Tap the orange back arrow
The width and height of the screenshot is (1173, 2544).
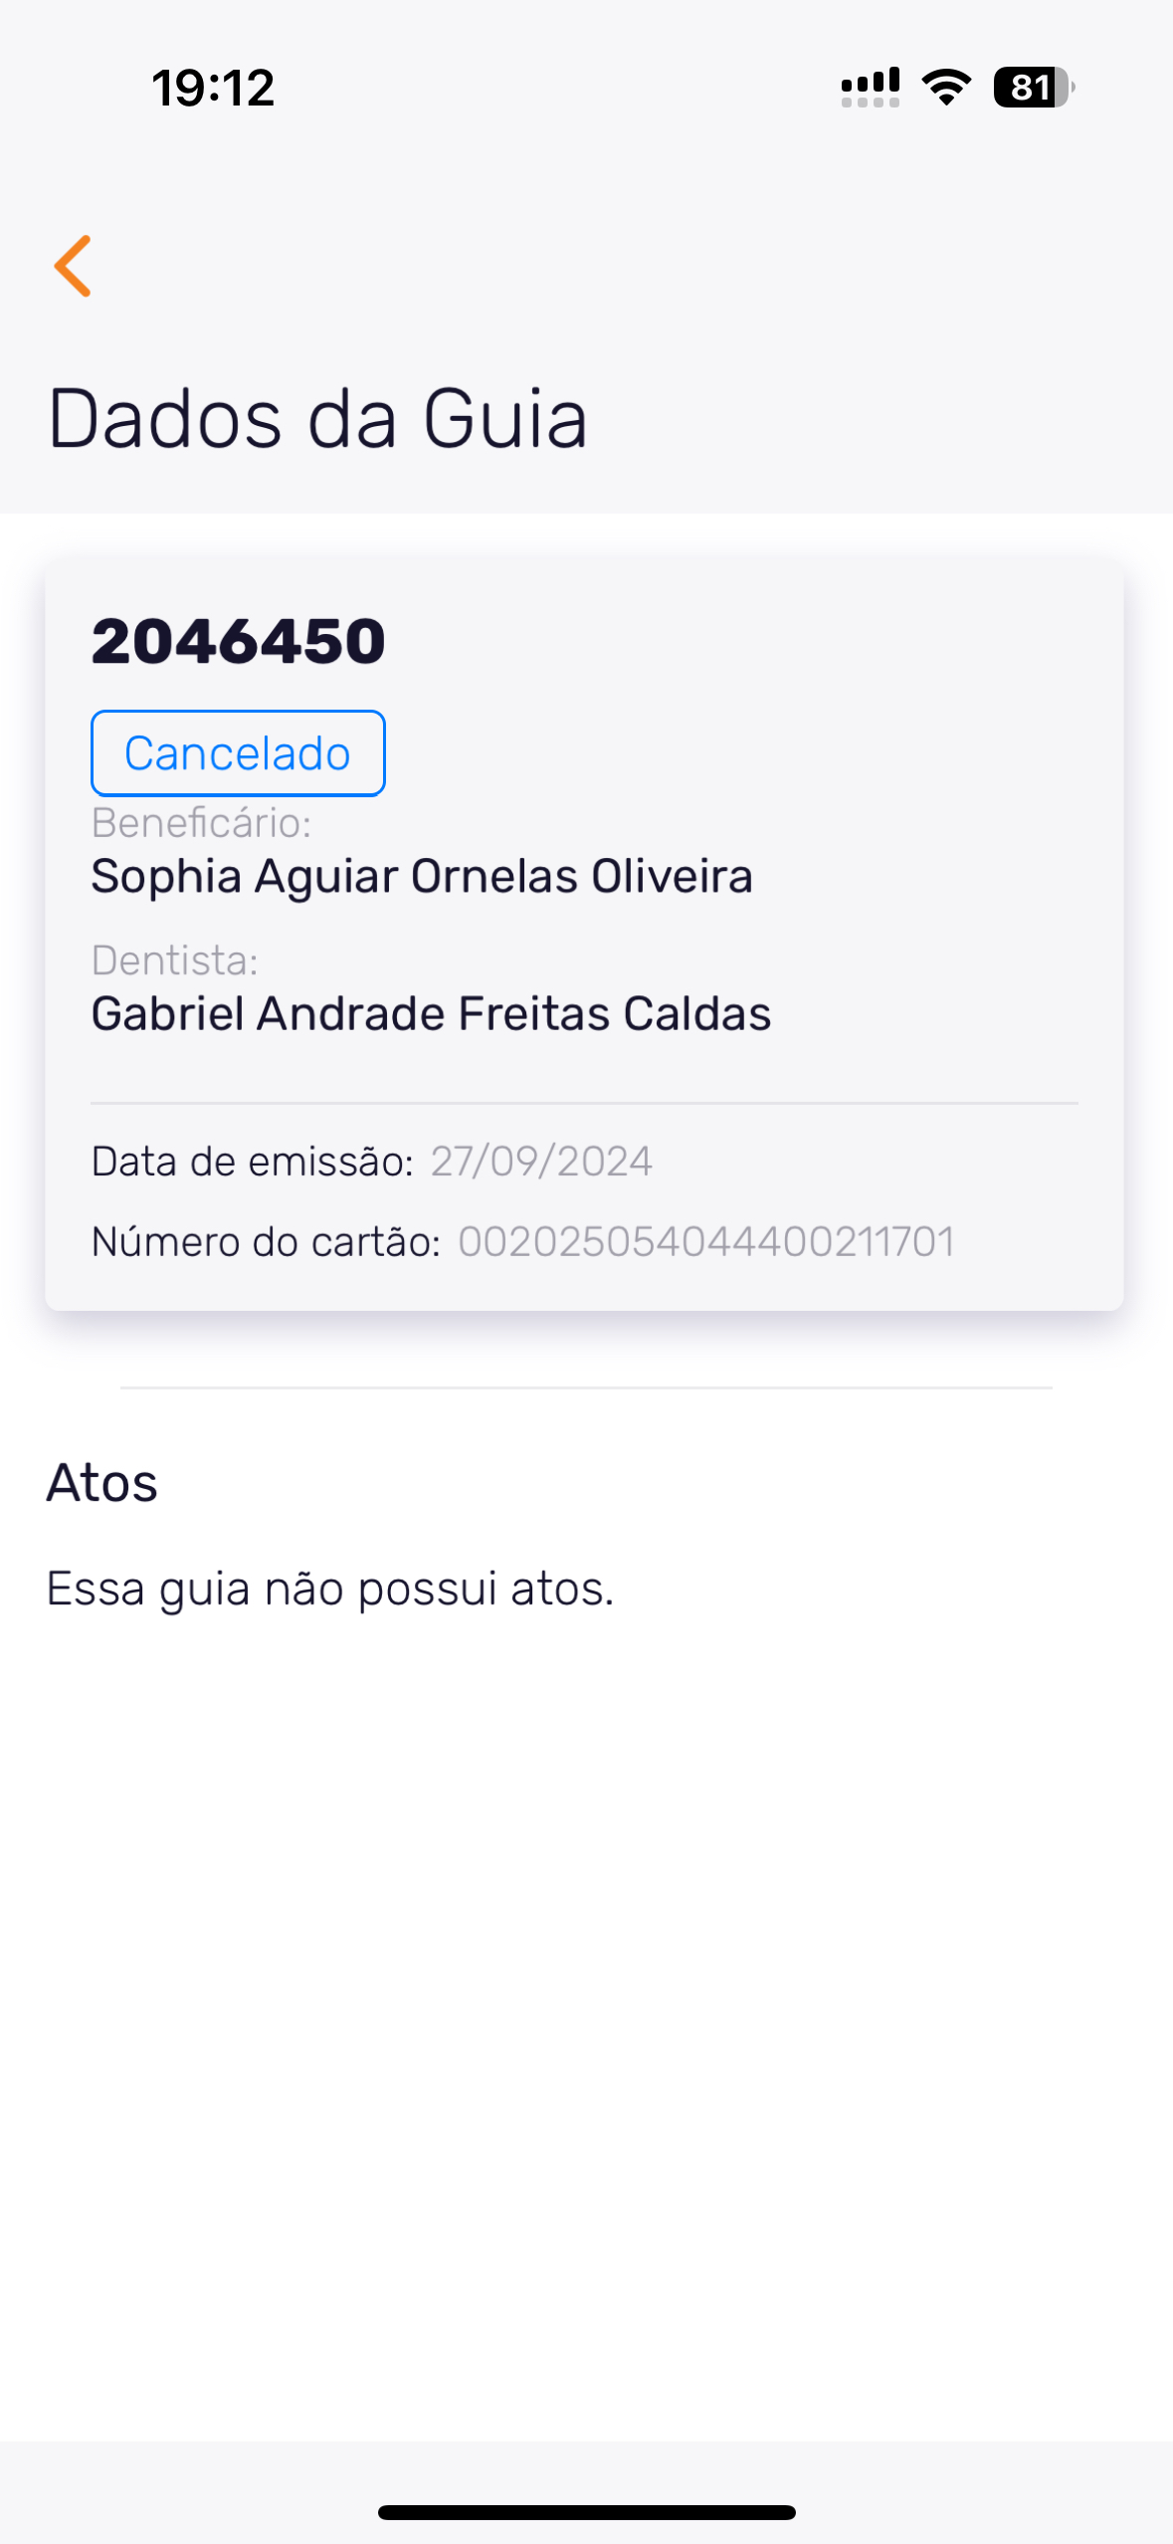coord(73,266)
